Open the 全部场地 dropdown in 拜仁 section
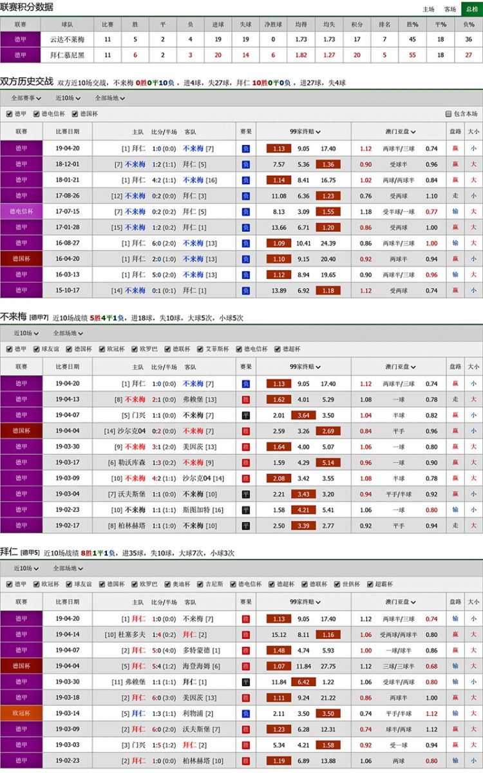This screenshot has width=483, height=773. pos(68,569)
